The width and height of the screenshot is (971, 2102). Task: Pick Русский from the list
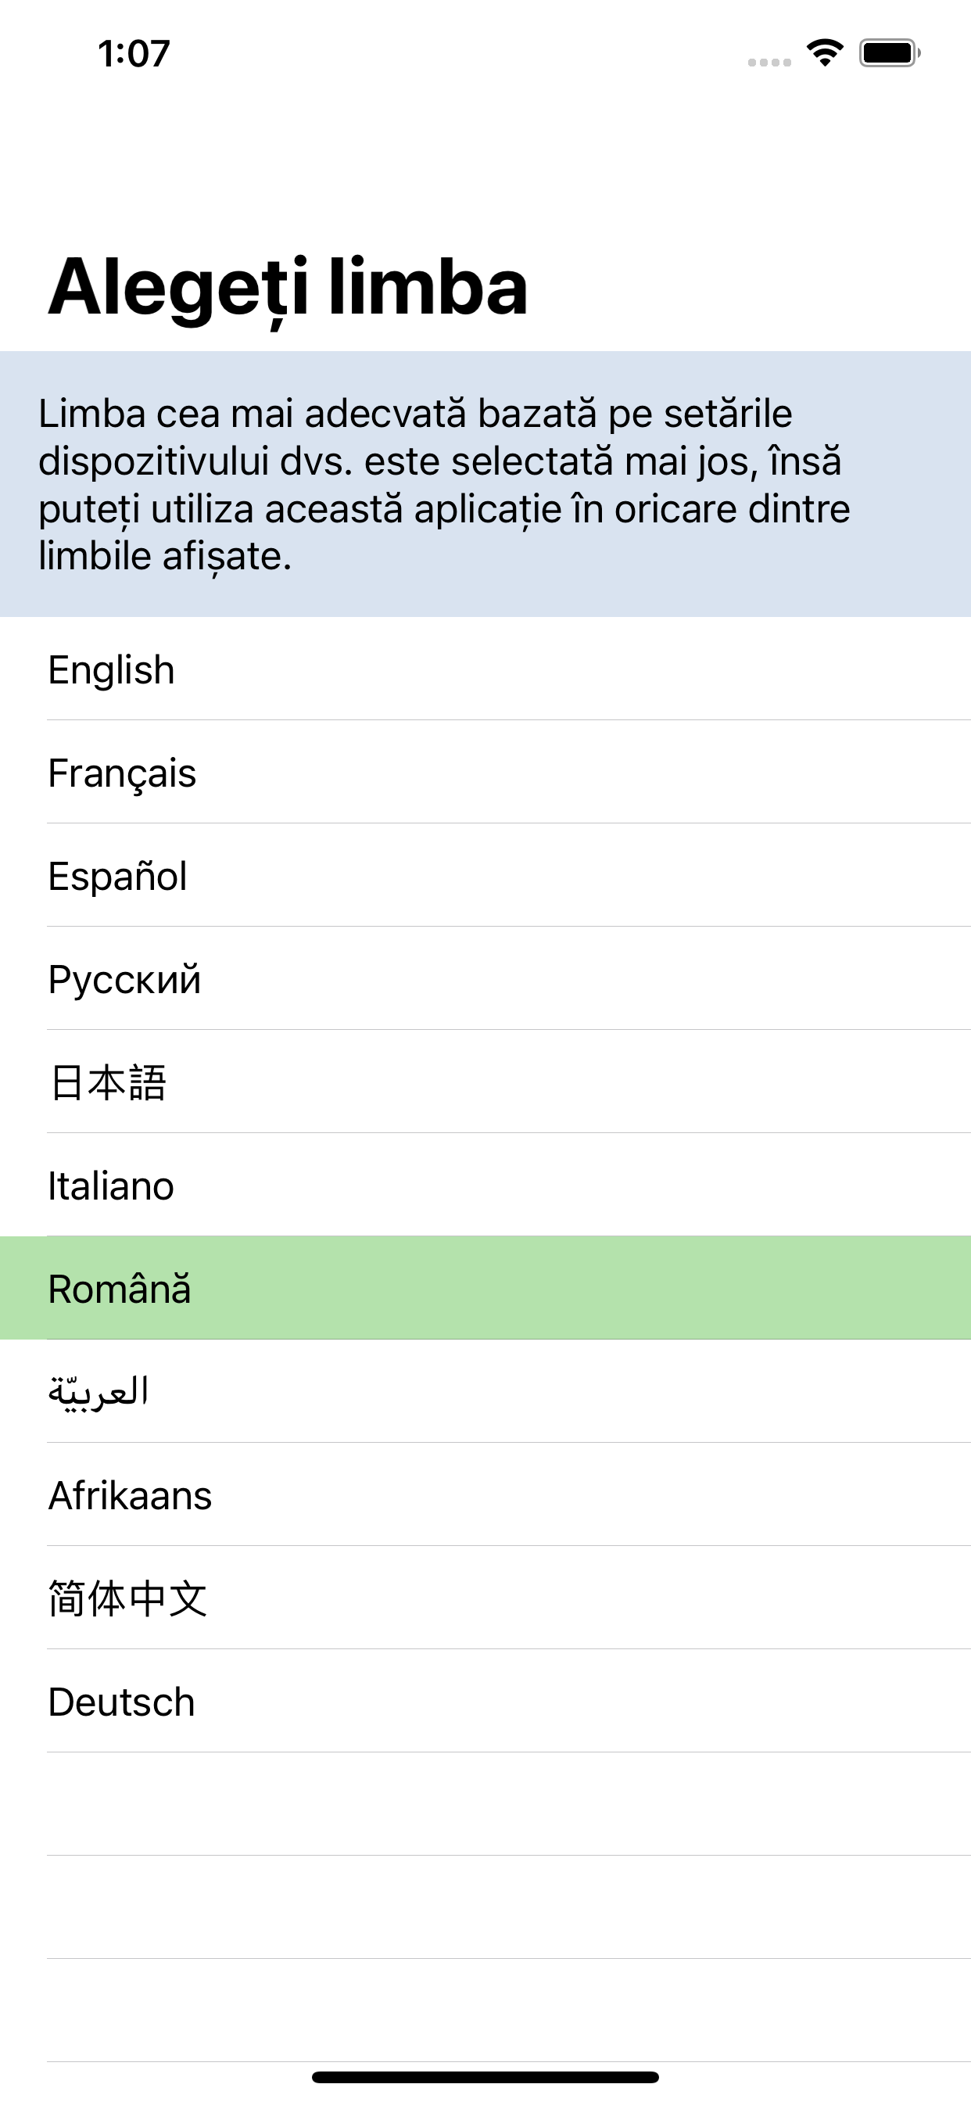tap(485, 978)
